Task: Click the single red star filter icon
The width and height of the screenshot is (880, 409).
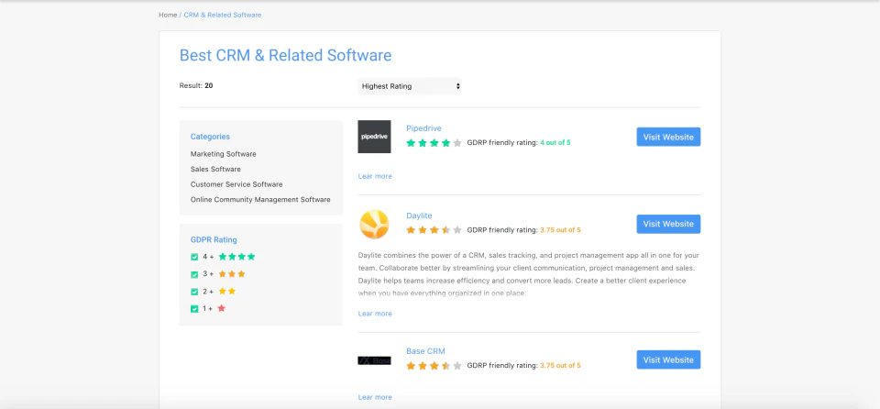Action: 222,309
